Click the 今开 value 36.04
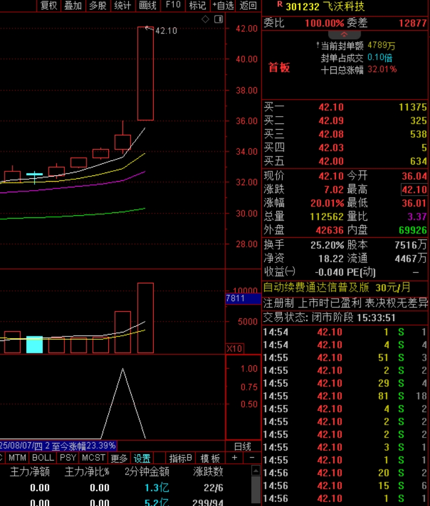 (414, 176)
